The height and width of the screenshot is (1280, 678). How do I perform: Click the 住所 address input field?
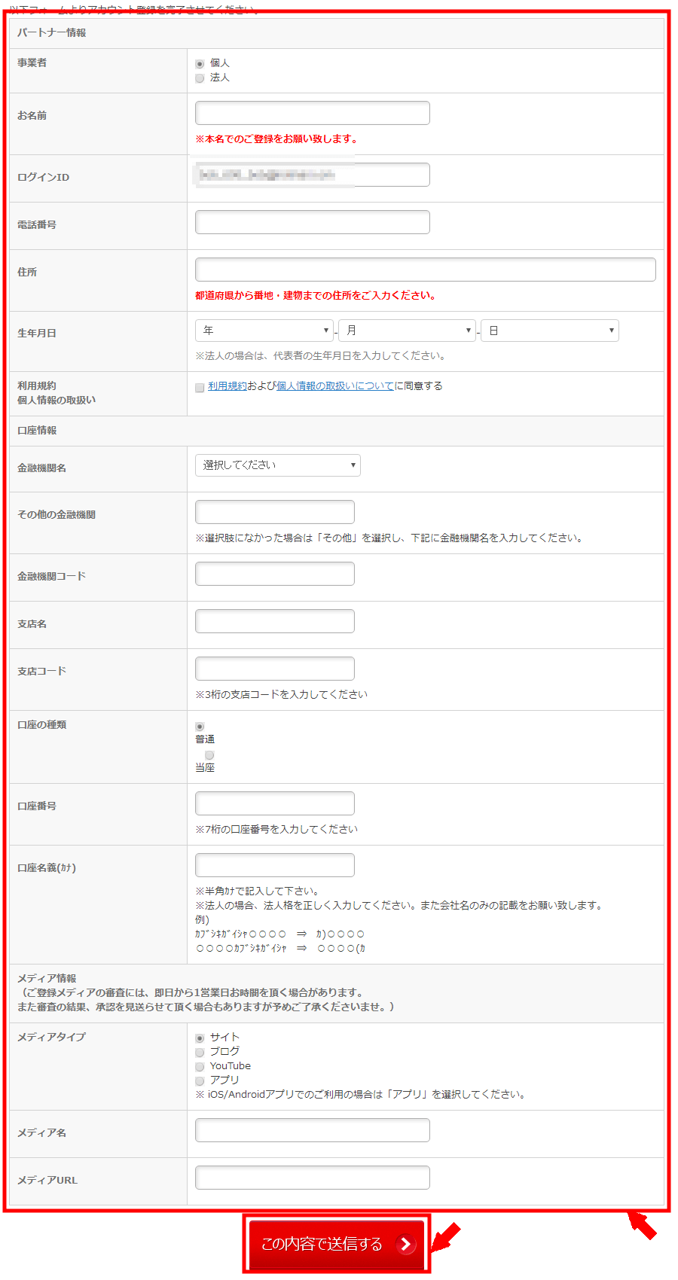[x=426, y=270]
